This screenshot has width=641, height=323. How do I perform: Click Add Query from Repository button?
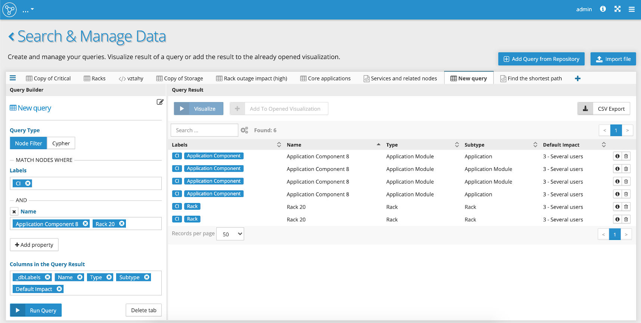pyautogui.click(x=541, y=59)
